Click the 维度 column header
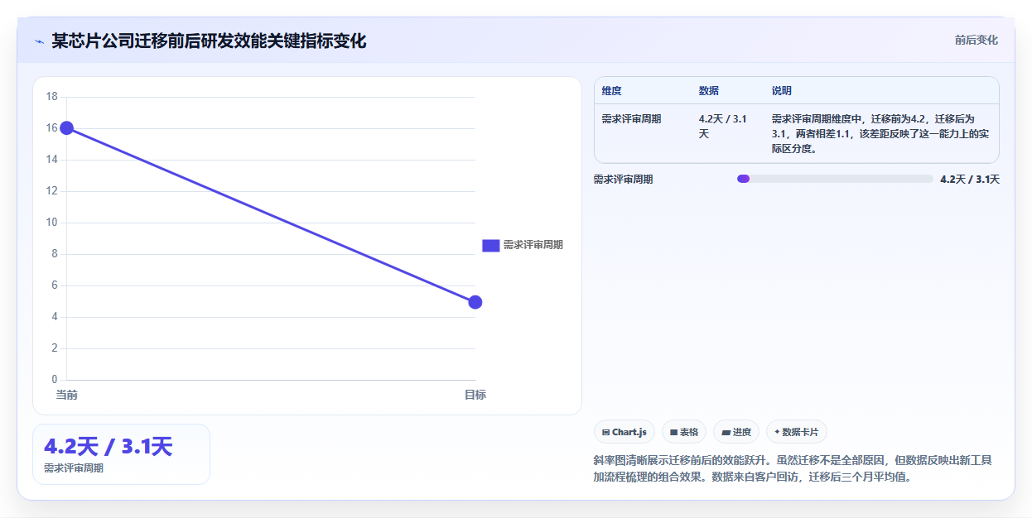 click(x=612, y=90)
